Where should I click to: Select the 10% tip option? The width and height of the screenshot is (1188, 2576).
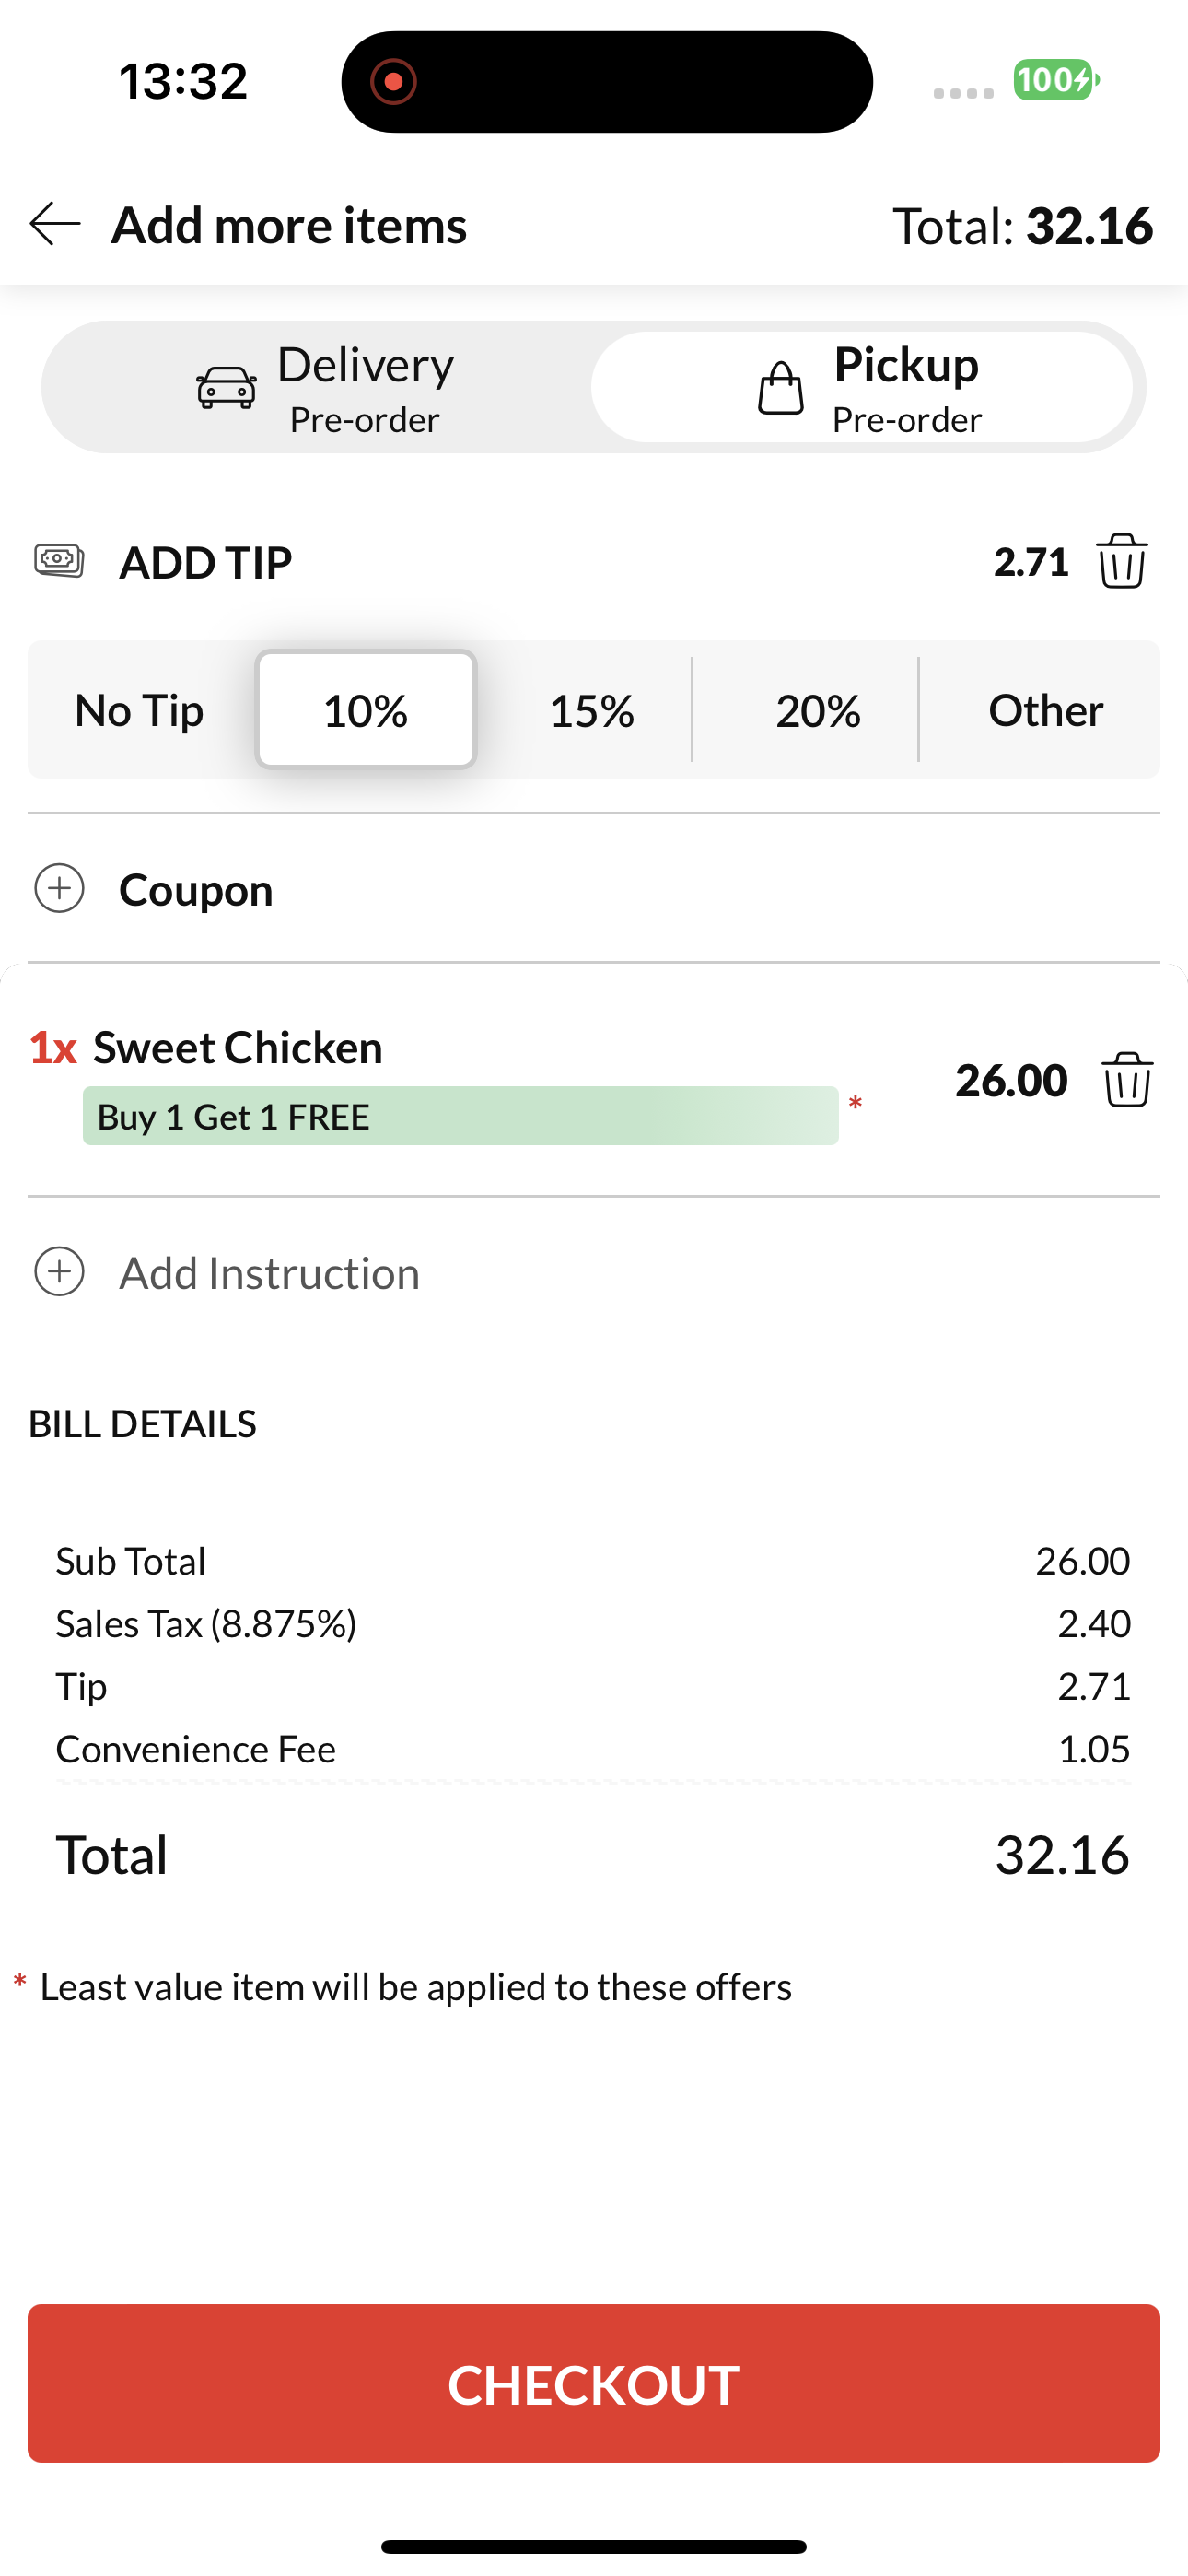[x=366, y=710]
